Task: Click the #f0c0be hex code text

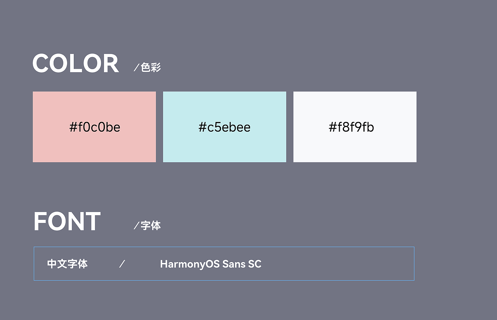Action: [x=95, y=127]
